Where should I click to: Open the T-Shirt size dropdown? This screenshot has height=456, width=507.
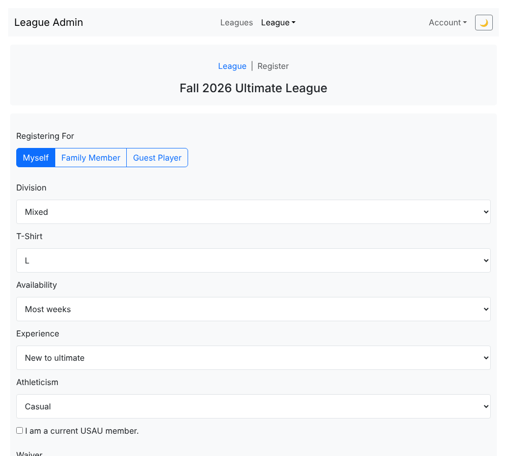(x=253, y=260)
